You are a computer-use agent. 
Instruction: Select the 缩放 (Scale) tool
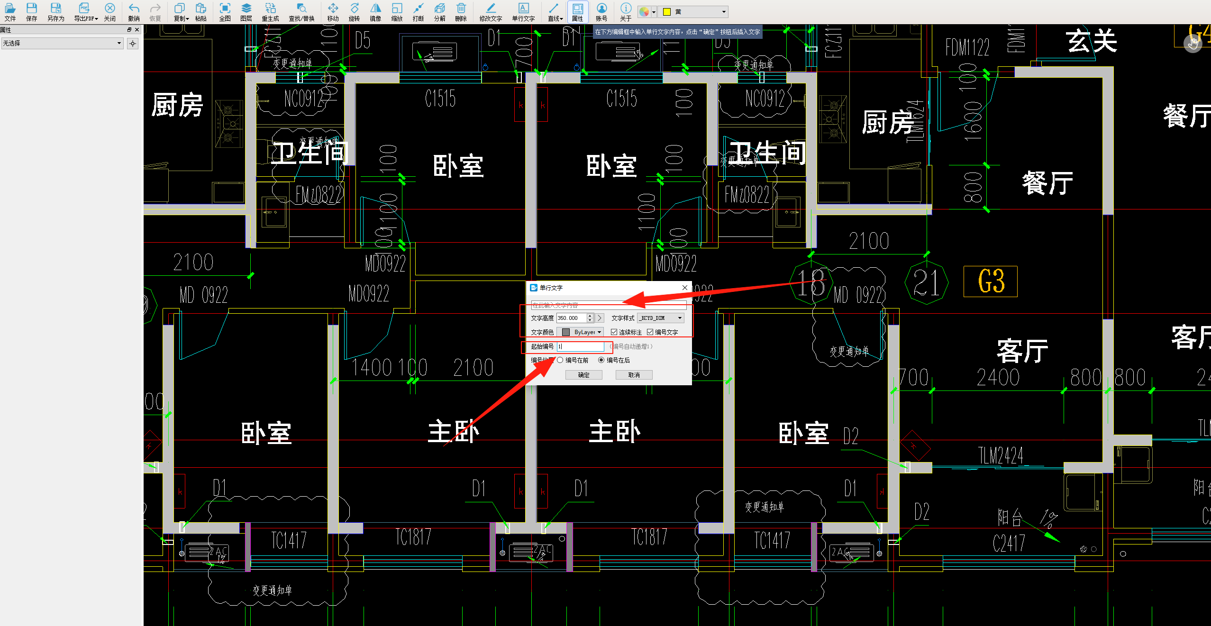click(397, 12)
